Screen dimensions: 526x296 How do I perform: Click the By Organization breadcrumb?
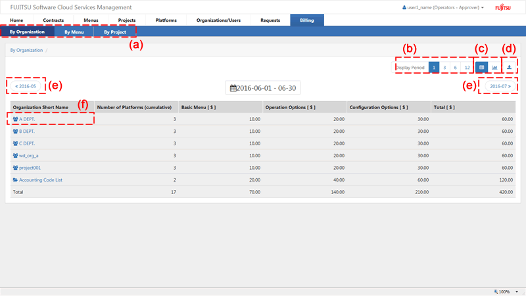point(26,50)
